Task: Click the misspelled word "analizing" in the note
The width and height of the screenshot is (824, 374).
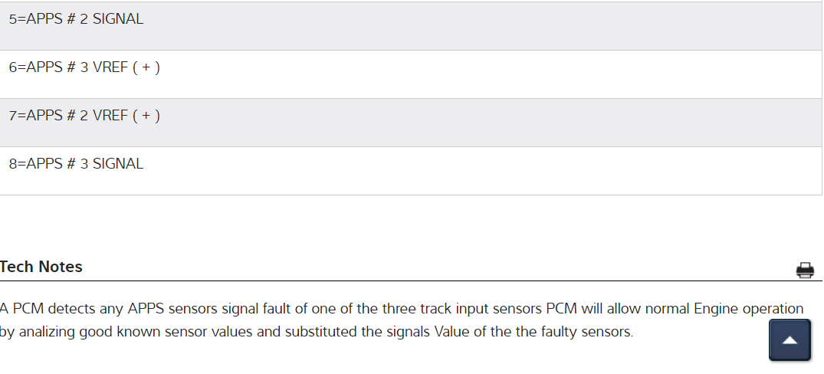Action: coord(46,333)
